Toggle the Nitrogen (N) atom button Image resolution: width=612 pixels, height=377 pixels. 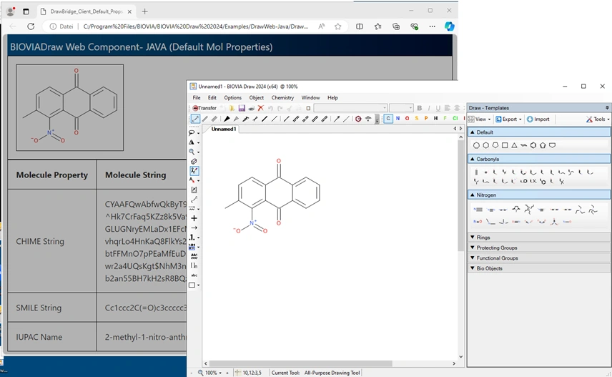pos(398,119)
